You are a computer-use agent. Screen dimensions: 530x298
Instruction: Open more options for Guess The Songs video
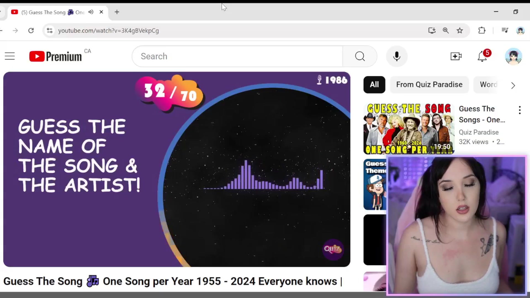(x=520, y=110)
